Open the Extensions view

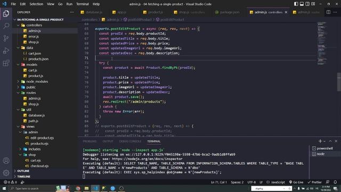[x=6, y=63]
